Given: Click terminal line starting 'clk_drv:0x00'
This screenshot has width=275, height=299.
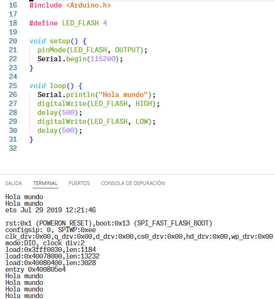Looking at the screenshot, I should point(139,236).
